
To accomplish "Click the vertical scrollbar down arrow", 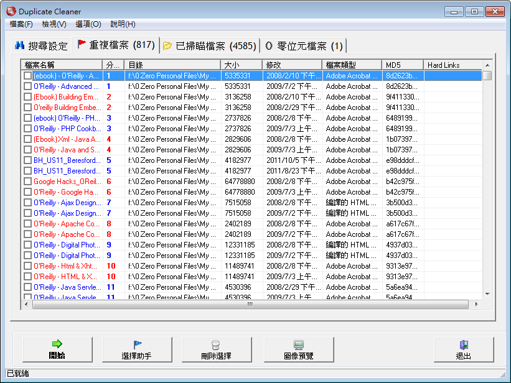I will click(487, 294).
